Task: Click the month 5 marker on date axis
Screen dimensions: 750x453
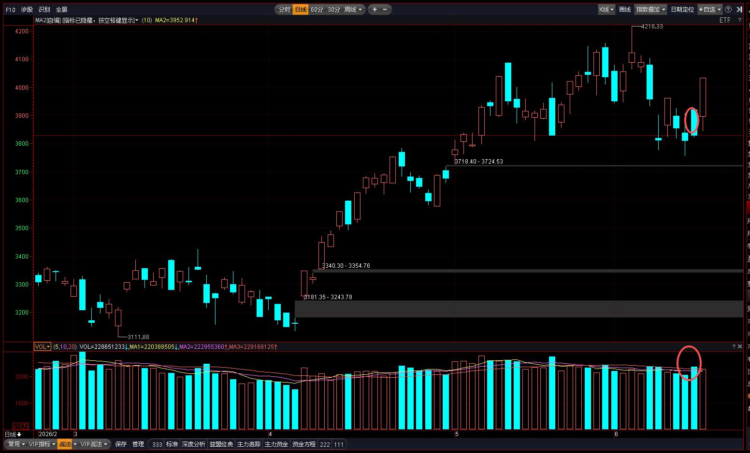Action: click(457, 434)
